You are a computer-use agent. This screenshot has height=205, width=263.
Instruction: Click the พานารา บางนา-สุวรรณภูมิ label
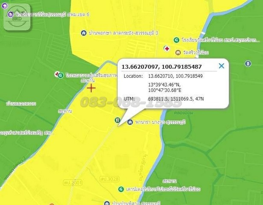[160, 122]
